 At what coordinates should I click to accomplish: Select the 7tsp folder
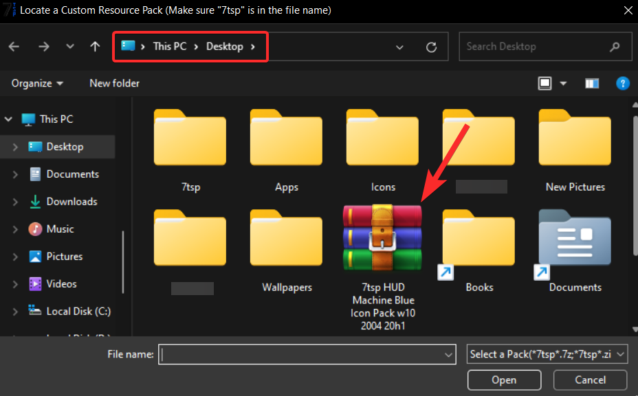(x=190, y=150)
